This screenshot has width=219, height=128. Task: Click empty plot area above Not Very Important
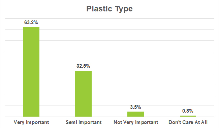136,62
